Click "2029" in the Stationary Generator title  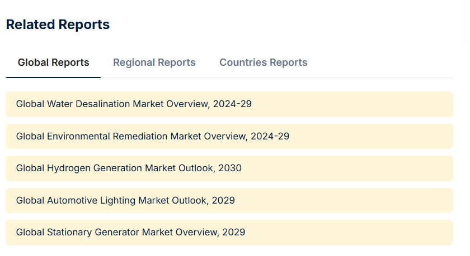click(233, 232)
